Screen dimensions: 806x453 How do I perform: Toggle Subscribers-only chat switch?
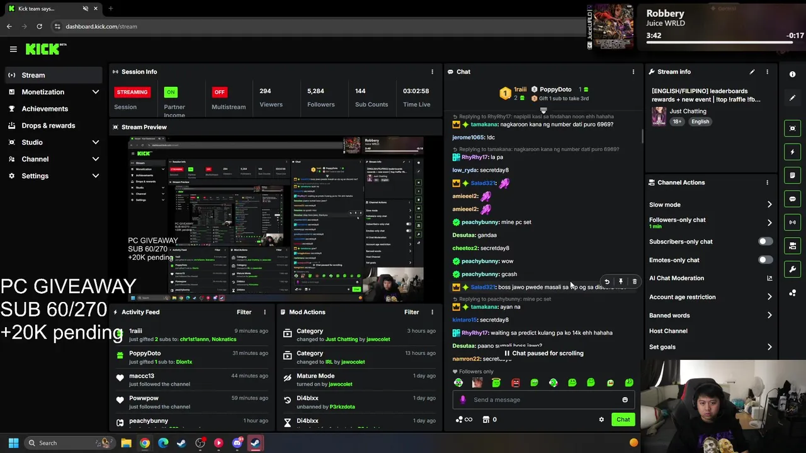click(x=765, y=242)
